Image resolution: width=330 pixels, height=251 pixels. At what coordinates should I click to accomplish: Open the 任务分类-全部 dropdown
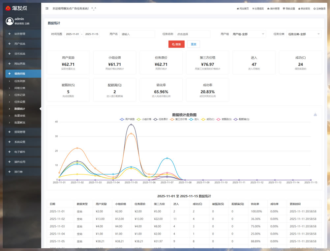(x=304, y=34)
